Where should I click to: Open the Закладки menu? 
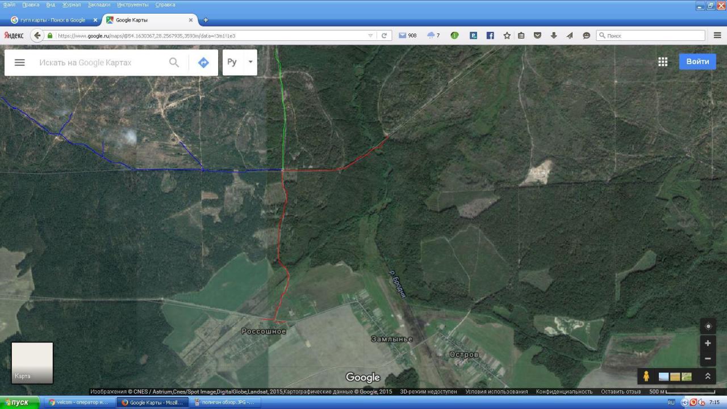pos(99,5)
